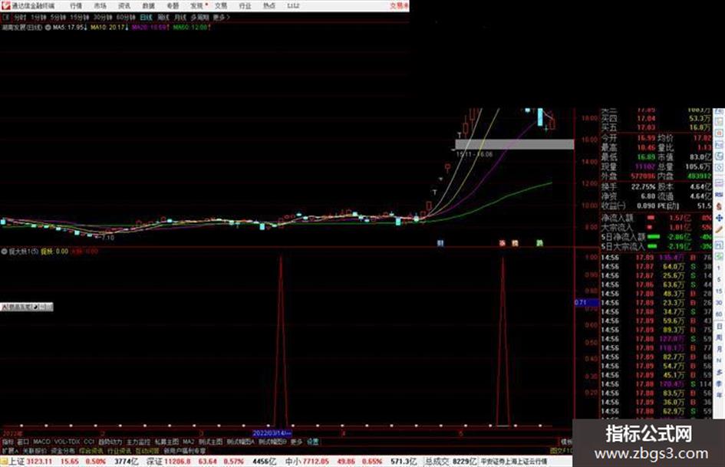Click the round icon before MA5 label

48,28
